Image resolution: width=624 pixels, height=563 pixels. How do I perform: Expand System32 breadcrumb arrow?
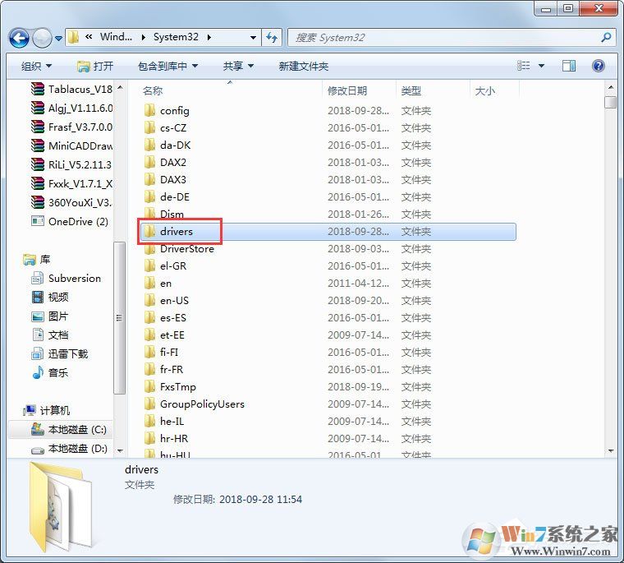tap(209, 38)
